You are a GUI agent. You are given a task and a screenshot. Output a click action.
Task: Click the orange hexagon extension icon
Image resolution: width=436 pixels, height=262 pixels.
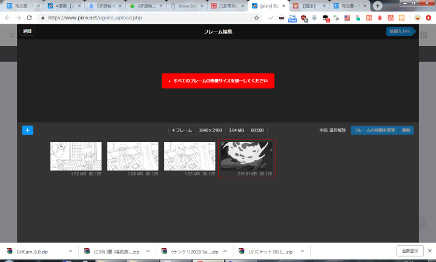pyautogui.click(x=401, y=18)
